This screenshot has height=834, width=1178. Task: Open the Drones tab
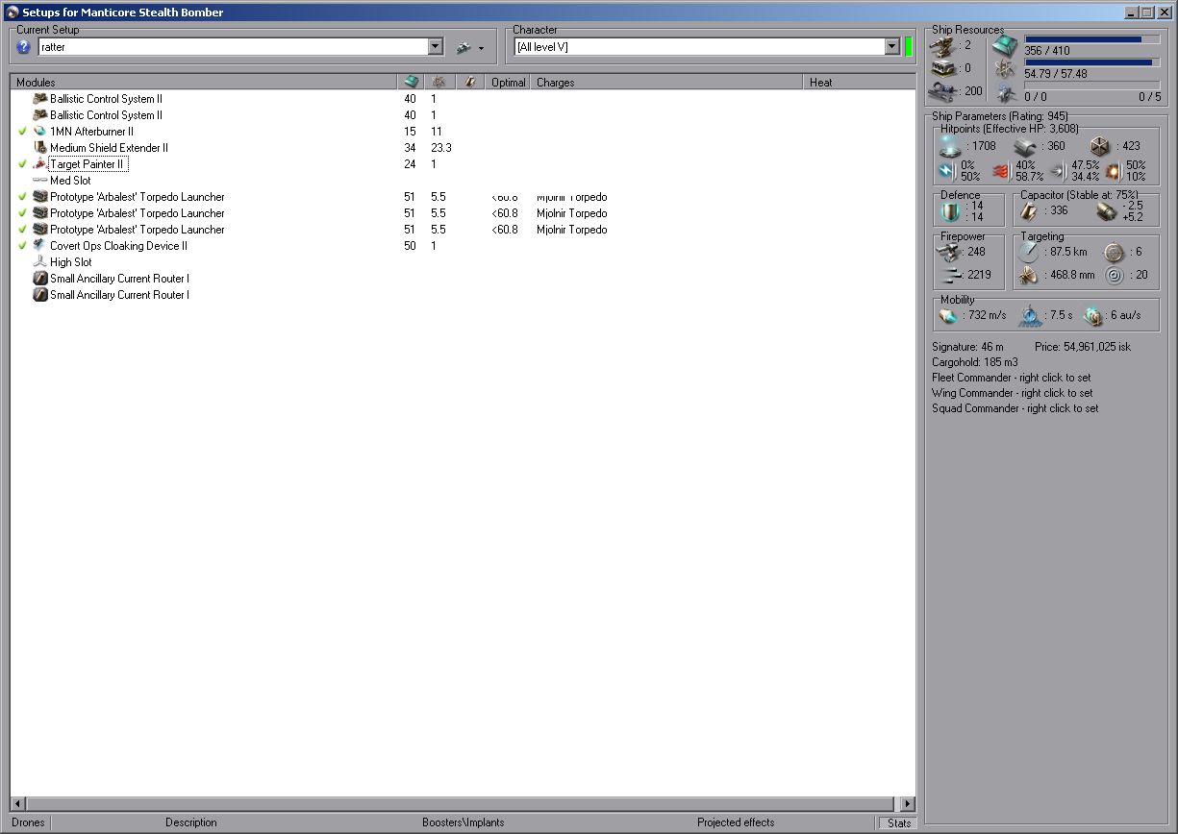(x=28, y=822)
